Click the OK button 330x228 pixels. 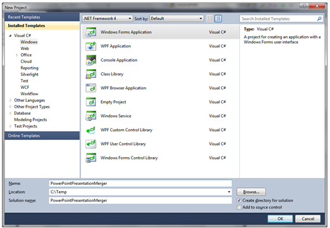tap(281, 218)
